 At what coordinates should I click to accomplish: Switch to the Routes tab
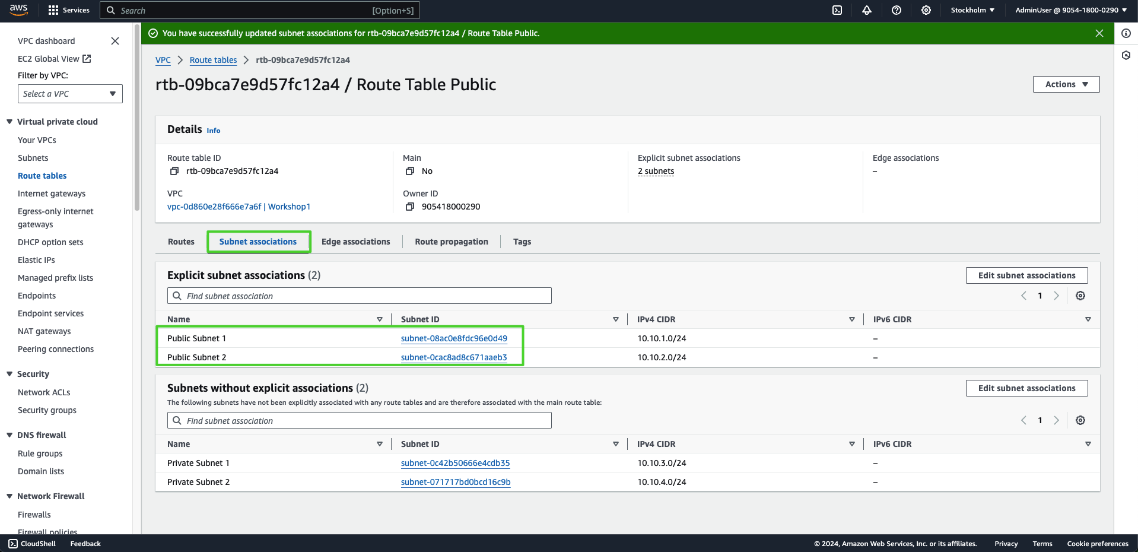pyautogui.click(x=181, y=242)
